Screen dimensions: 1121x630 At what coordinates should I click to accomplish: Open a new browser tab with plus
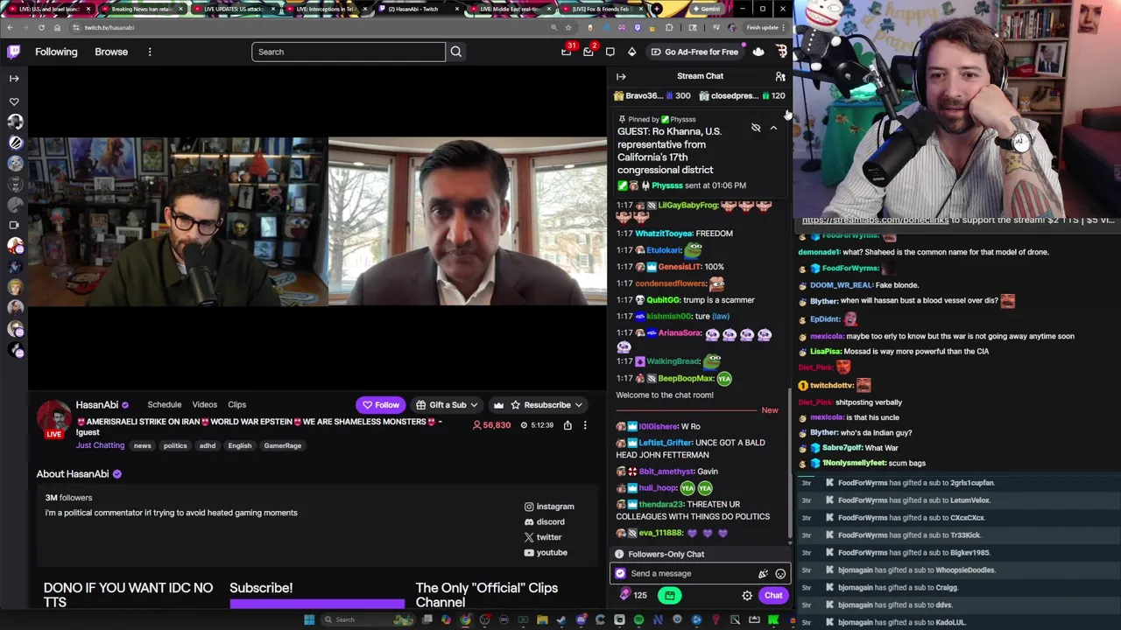656,9
